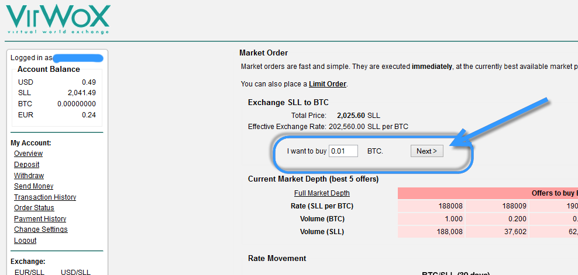Open the Limit Order link
The image size is (578, 275).
click(328, 84)
